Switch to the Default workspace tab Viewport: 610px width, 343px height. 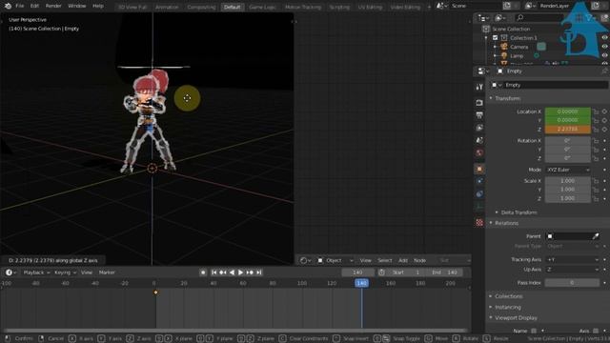tap(232, 7)
